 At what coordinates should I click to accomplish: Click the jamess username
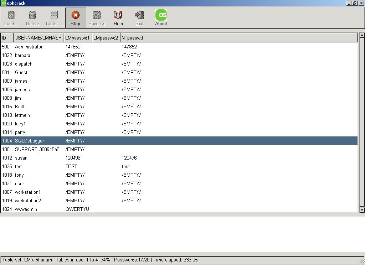(22, 89)
